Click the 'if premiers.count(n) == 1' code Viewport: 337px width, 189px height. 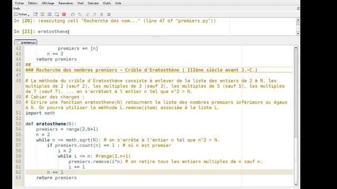coord(81,145)
